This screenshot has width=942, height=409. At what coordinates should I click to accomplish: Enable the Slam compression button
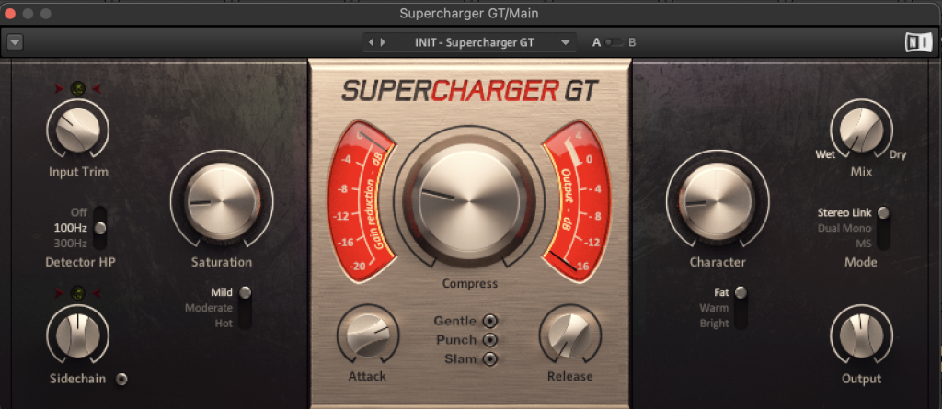click(490, 359)
